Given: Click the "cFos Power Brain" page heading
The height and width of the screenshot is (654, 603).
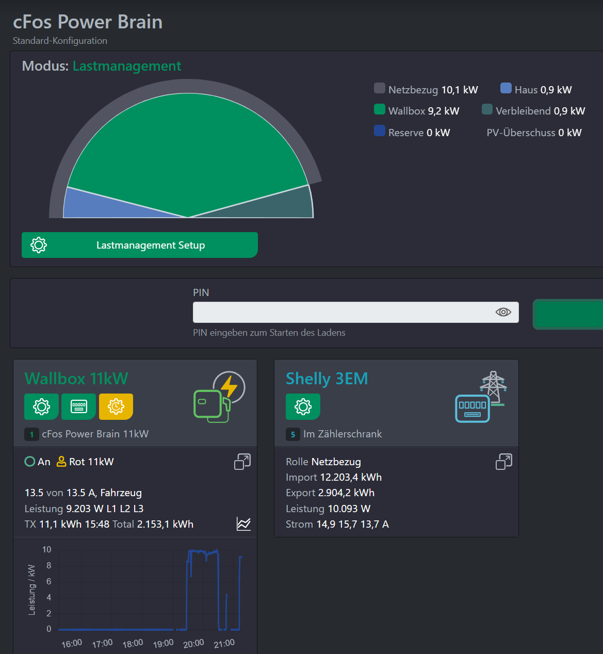Looking at the screenshot, I should pos(88,22).
